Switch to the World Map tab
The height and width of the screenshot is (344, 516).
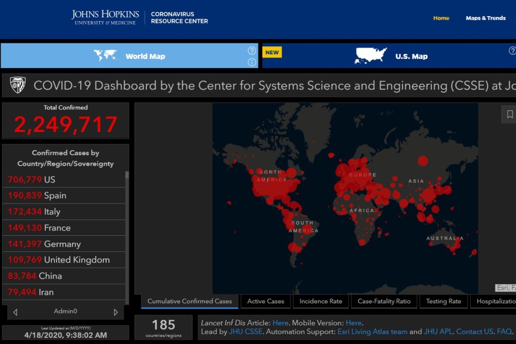(130, 55)
